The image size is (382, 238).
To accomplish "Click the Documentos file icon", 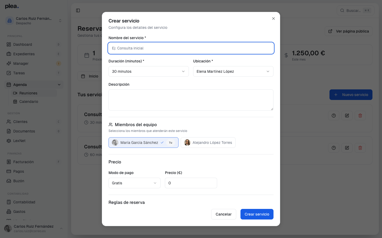I will pyautogui.click(x=9, y=131).
